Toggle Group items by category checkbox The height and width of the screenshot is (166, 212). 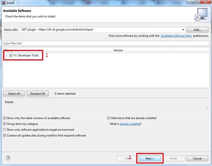pos(4,124)
